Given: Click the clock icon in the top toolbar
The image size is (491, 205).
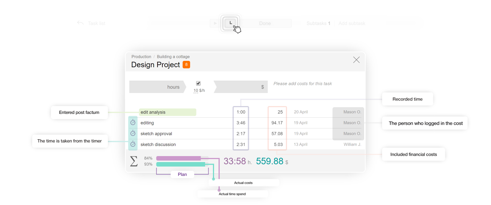Looking at the screenshot, I should (x=230, y=23).
